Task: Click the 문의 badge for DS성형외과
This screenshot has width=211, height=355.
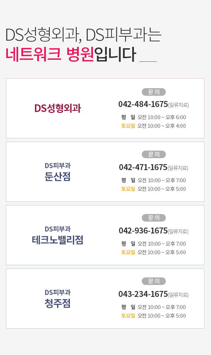Action: click(x=154, y=92)
